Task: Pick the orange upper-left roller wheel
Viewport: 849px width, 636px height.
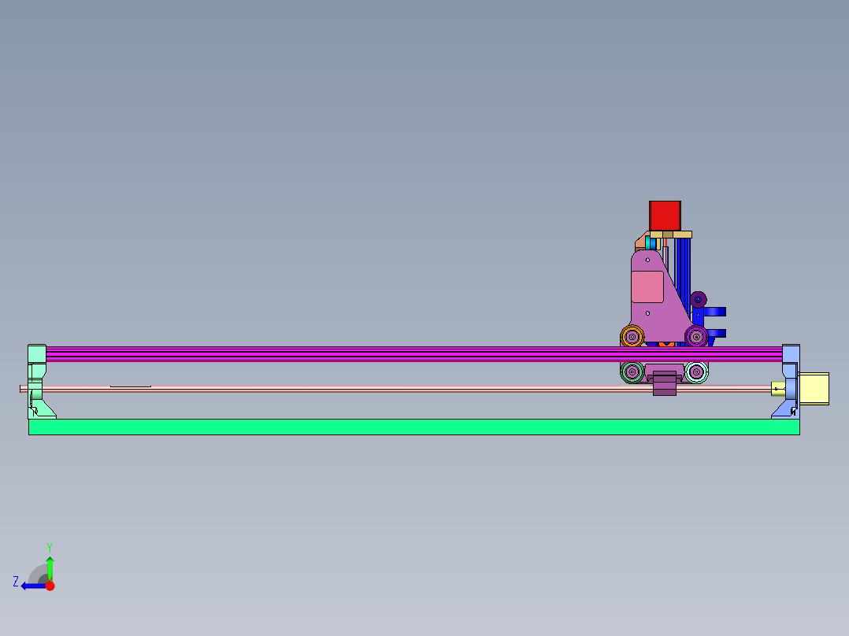Action: click(x=632, y=337)
